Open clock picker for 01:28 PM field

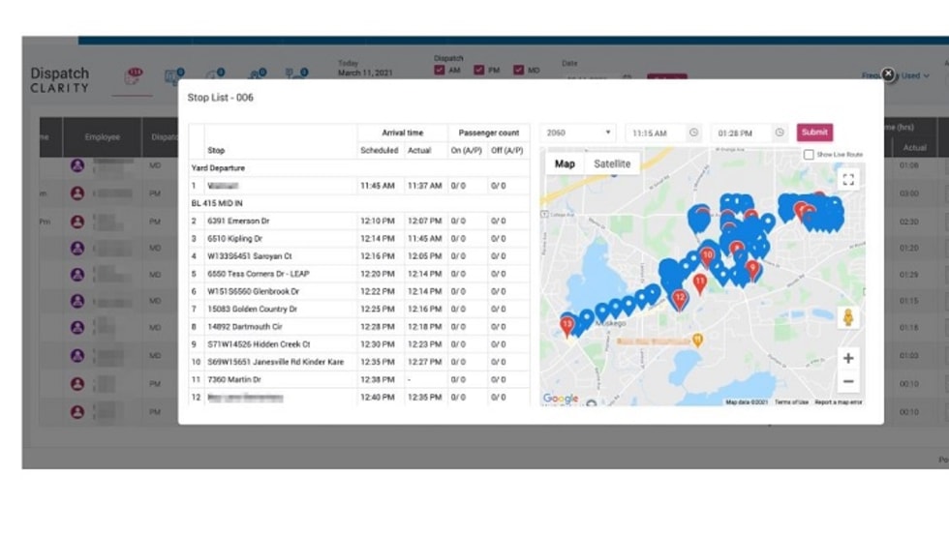[779, 133]
